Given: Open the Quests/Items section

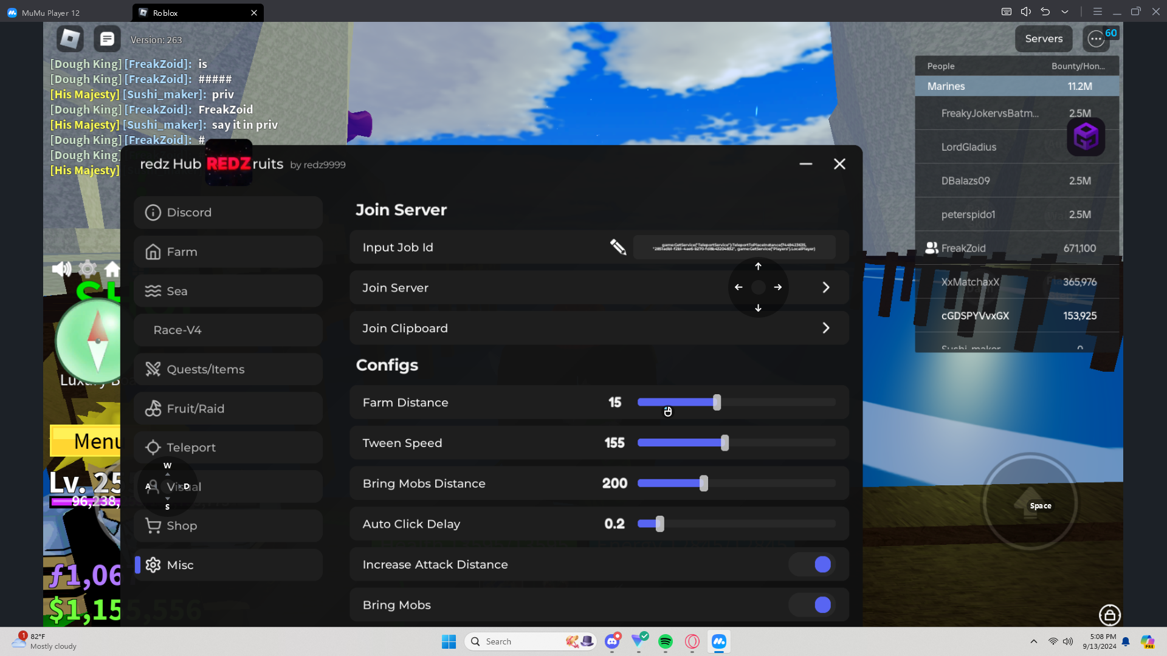Looking at the screenshot, I should tap(228, 369).
